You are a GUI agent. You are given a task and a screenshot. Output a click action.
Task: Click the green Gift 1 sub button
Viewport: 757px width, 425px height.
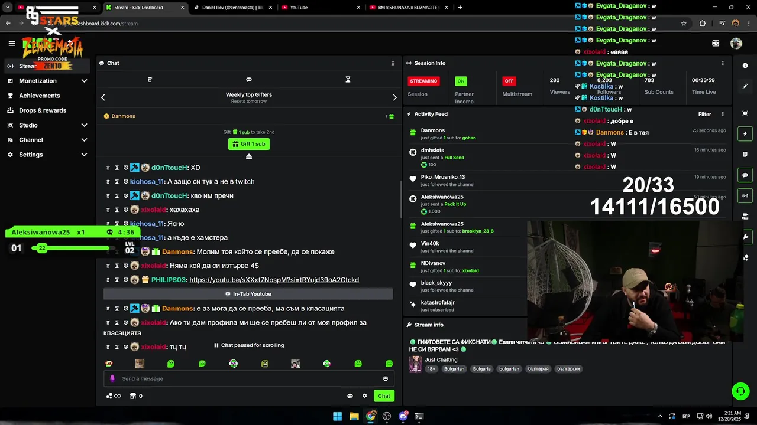[x=249, y=144]
